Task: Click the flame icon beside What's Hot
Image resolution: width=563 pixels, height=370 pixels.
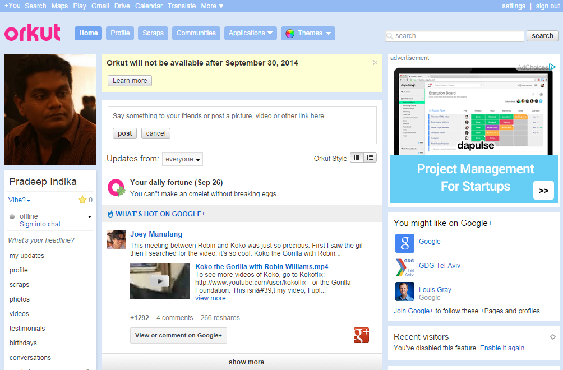Action: [x=110, y=214]
